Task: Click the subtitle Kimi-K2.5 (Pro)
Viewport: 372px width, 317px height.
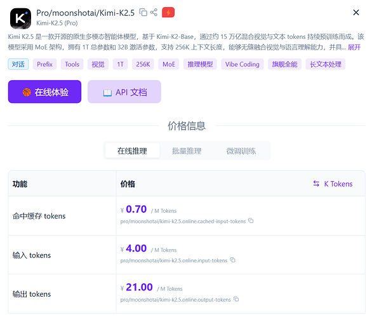Action: [x=57, y=23]
